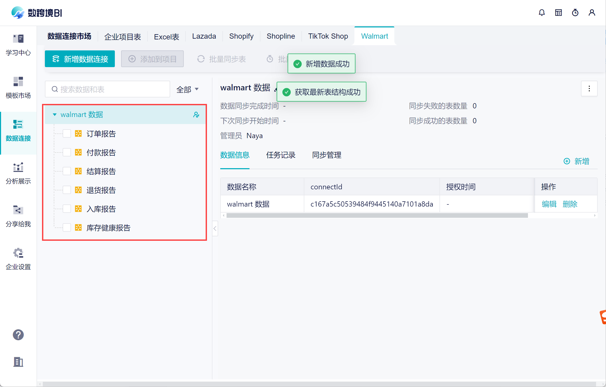606x387 pixels.
Task: Open the three-dot more options menu
Action: click(589, 89)
